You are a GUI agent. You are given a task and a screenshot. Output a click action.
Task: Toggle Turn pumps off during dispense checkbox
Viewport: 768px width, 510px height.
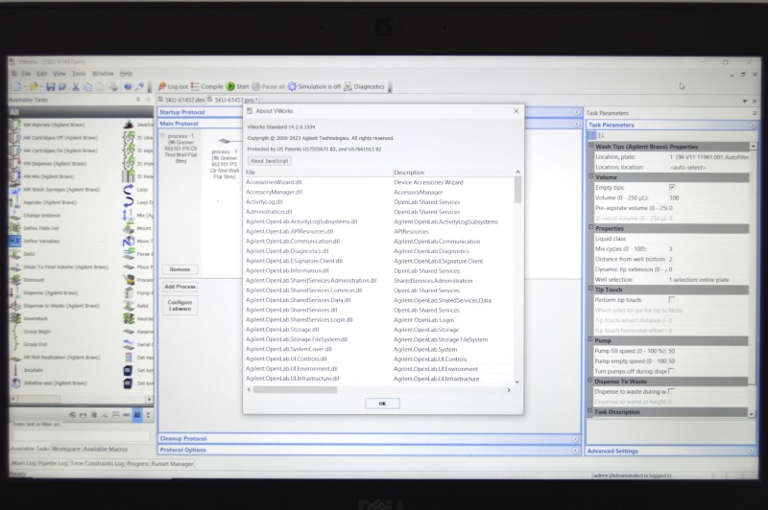point(671,371)
